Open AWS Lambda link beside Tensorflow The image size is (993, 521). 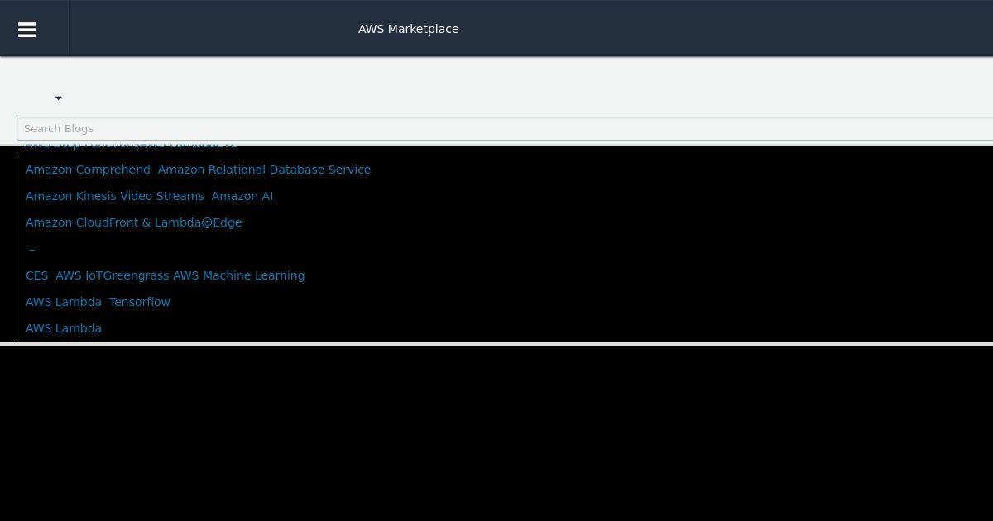pyautogui.click(x=64, y=302)
